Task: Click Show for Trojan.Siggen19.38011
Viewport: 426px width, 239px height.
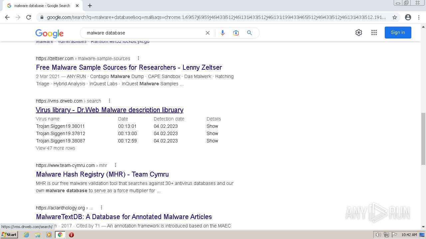Action: coord(212,126)
